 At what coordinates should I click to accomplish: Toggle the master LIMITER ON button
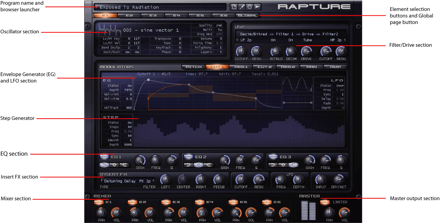(x=326, y=202)
